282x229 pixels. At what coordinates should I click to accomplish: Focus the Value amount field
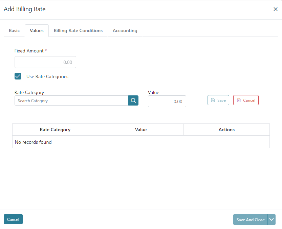(167, 101)
